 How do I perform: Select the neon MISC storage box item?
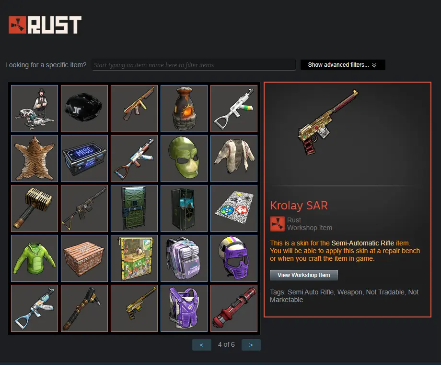[84, 158]
